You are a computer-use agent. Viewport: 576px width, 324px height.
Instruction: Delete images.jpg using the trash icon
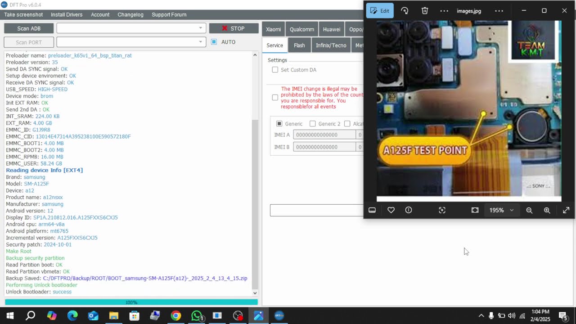point(425,11)
